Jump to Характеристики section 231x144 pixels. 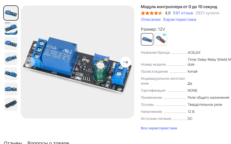tap(180, 20)
